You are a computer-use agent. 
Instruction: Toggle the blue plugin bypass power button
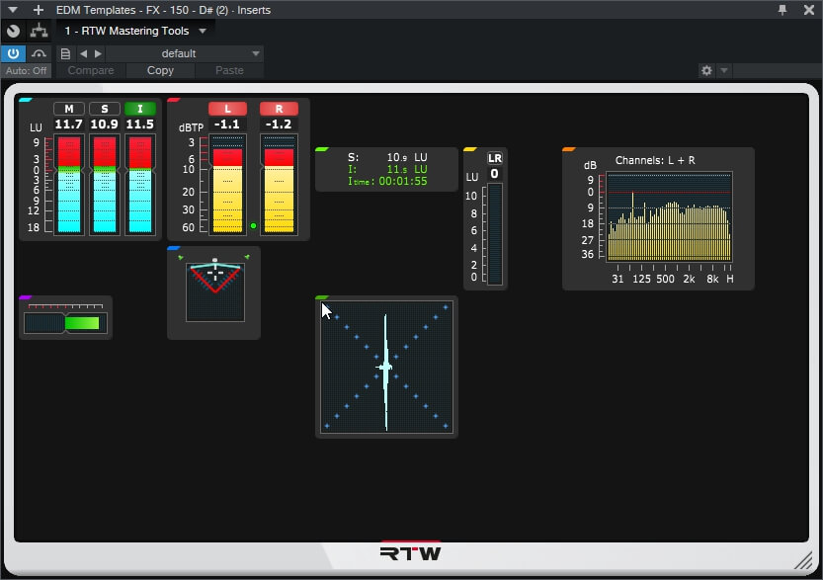coord(12,53)
